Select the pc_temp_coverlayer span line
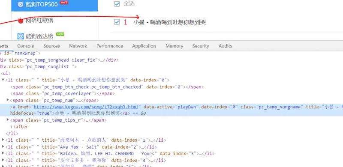The width and height of the screenshot is (343, 167). point(63,93)
